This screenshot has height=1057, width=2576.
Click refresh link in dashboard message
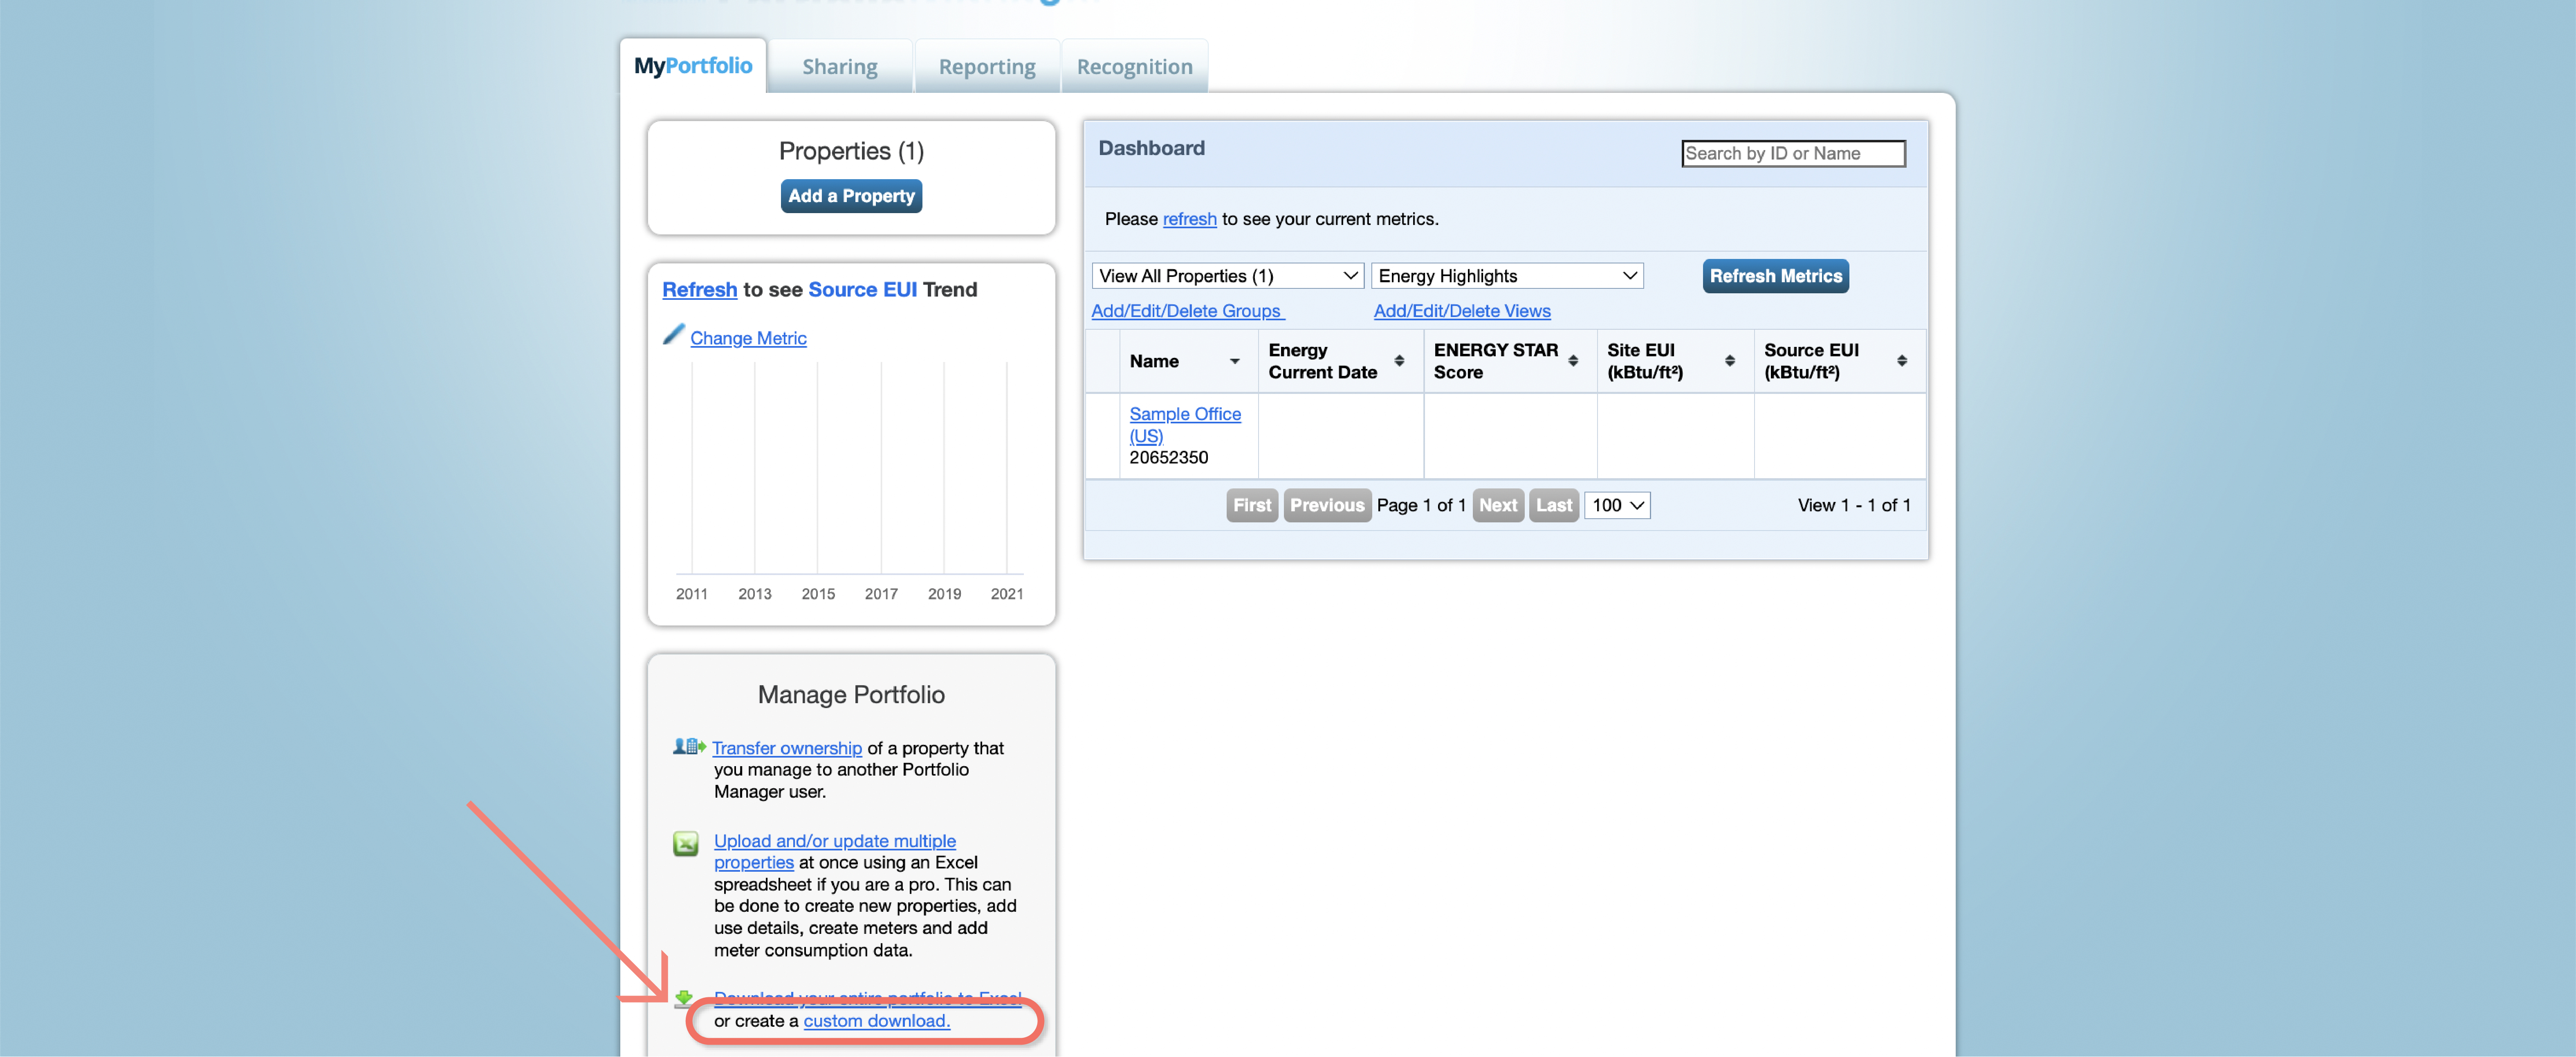click(1189, 219)
